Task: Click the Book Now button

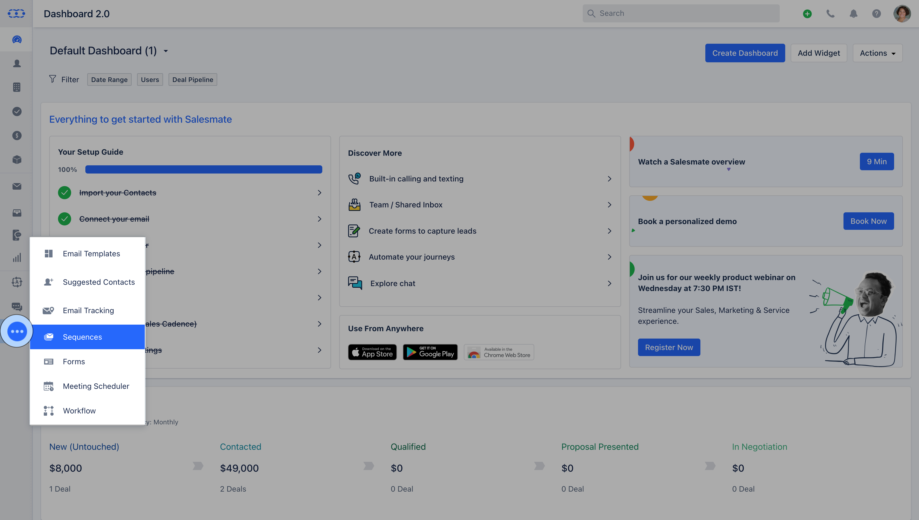Action: click(868, 221)
